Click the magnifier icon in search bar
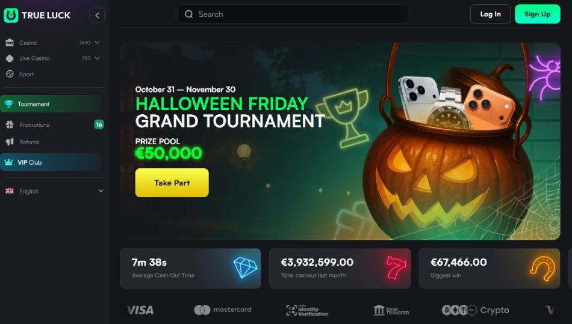The height and width of the screenshot is (324, 572). [x=189, y=14]
